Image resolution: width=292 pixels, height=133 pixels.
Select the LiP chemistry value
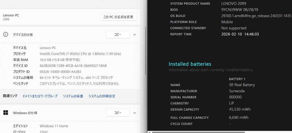232,103
